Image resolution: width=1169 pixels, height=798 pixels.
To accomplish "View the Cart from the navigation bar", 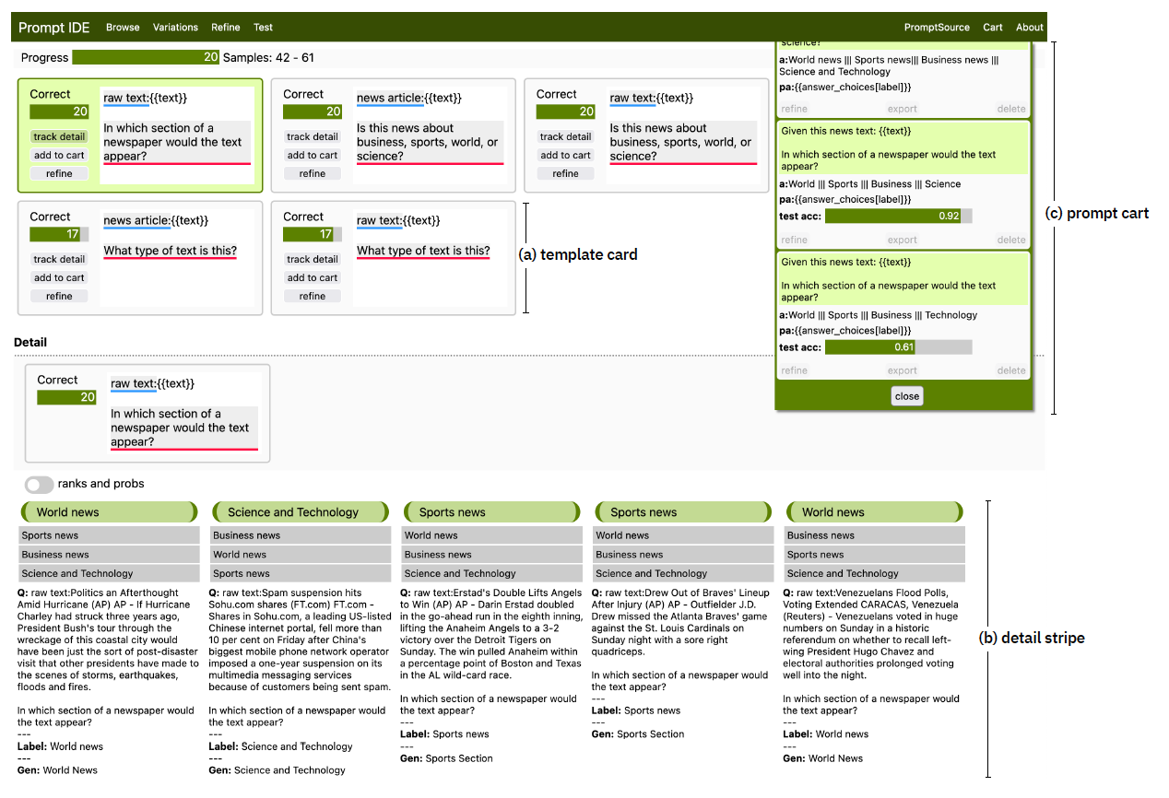I will point(992,27).
